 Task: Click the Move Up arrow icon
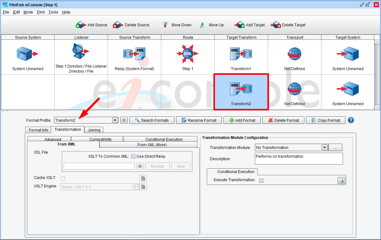(x=202, y=25)
